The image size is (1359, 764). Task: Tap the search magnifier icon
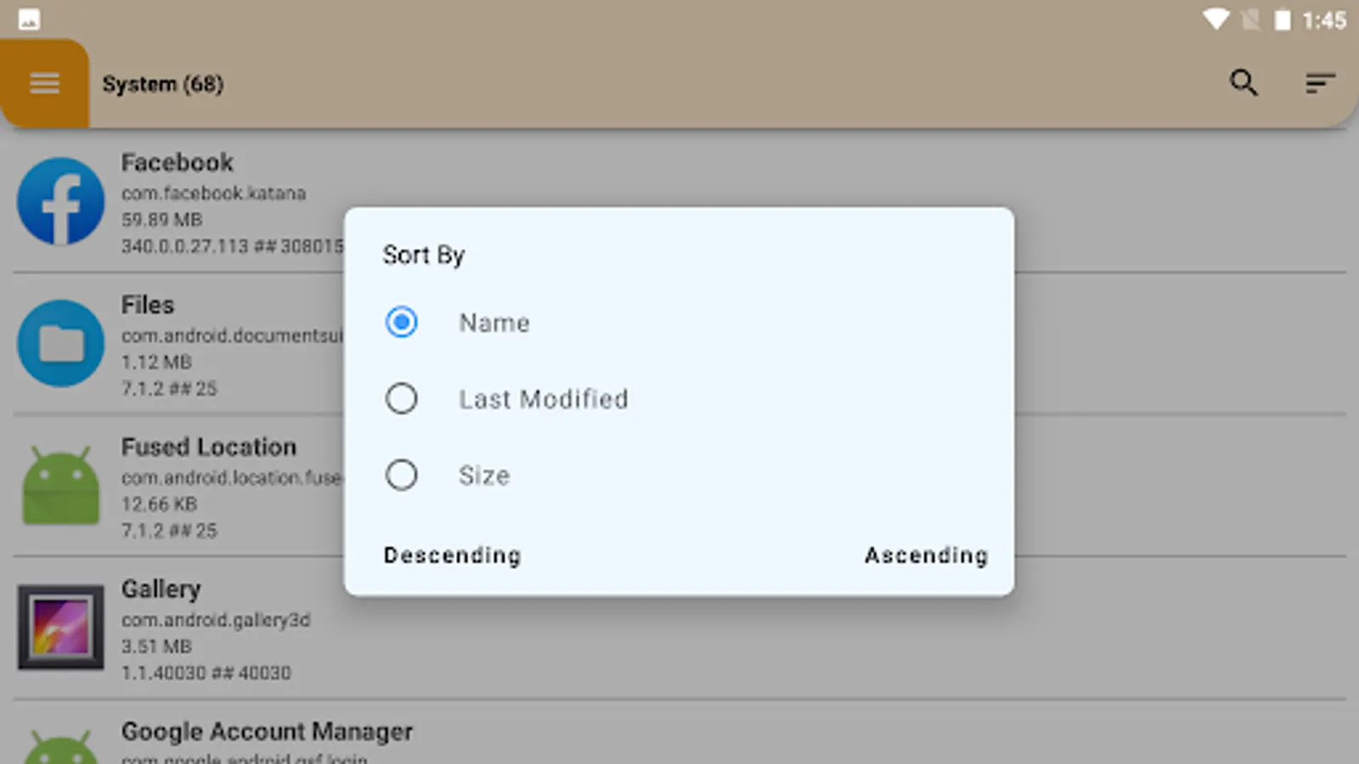[x=1243, y=82]
